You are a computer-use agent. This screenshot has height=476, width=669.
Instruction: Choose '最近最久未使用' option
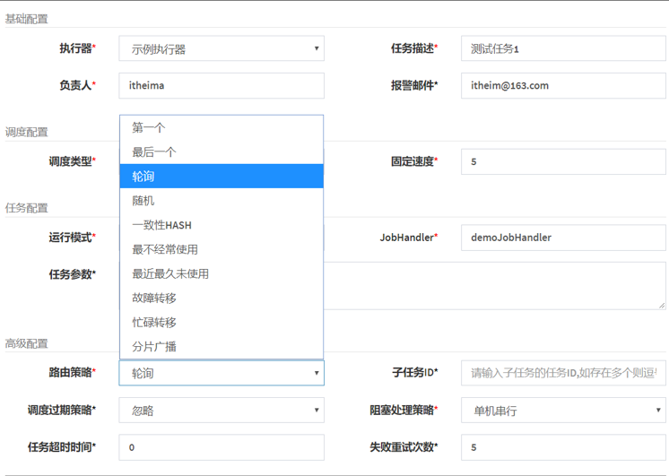pos(221,273)
